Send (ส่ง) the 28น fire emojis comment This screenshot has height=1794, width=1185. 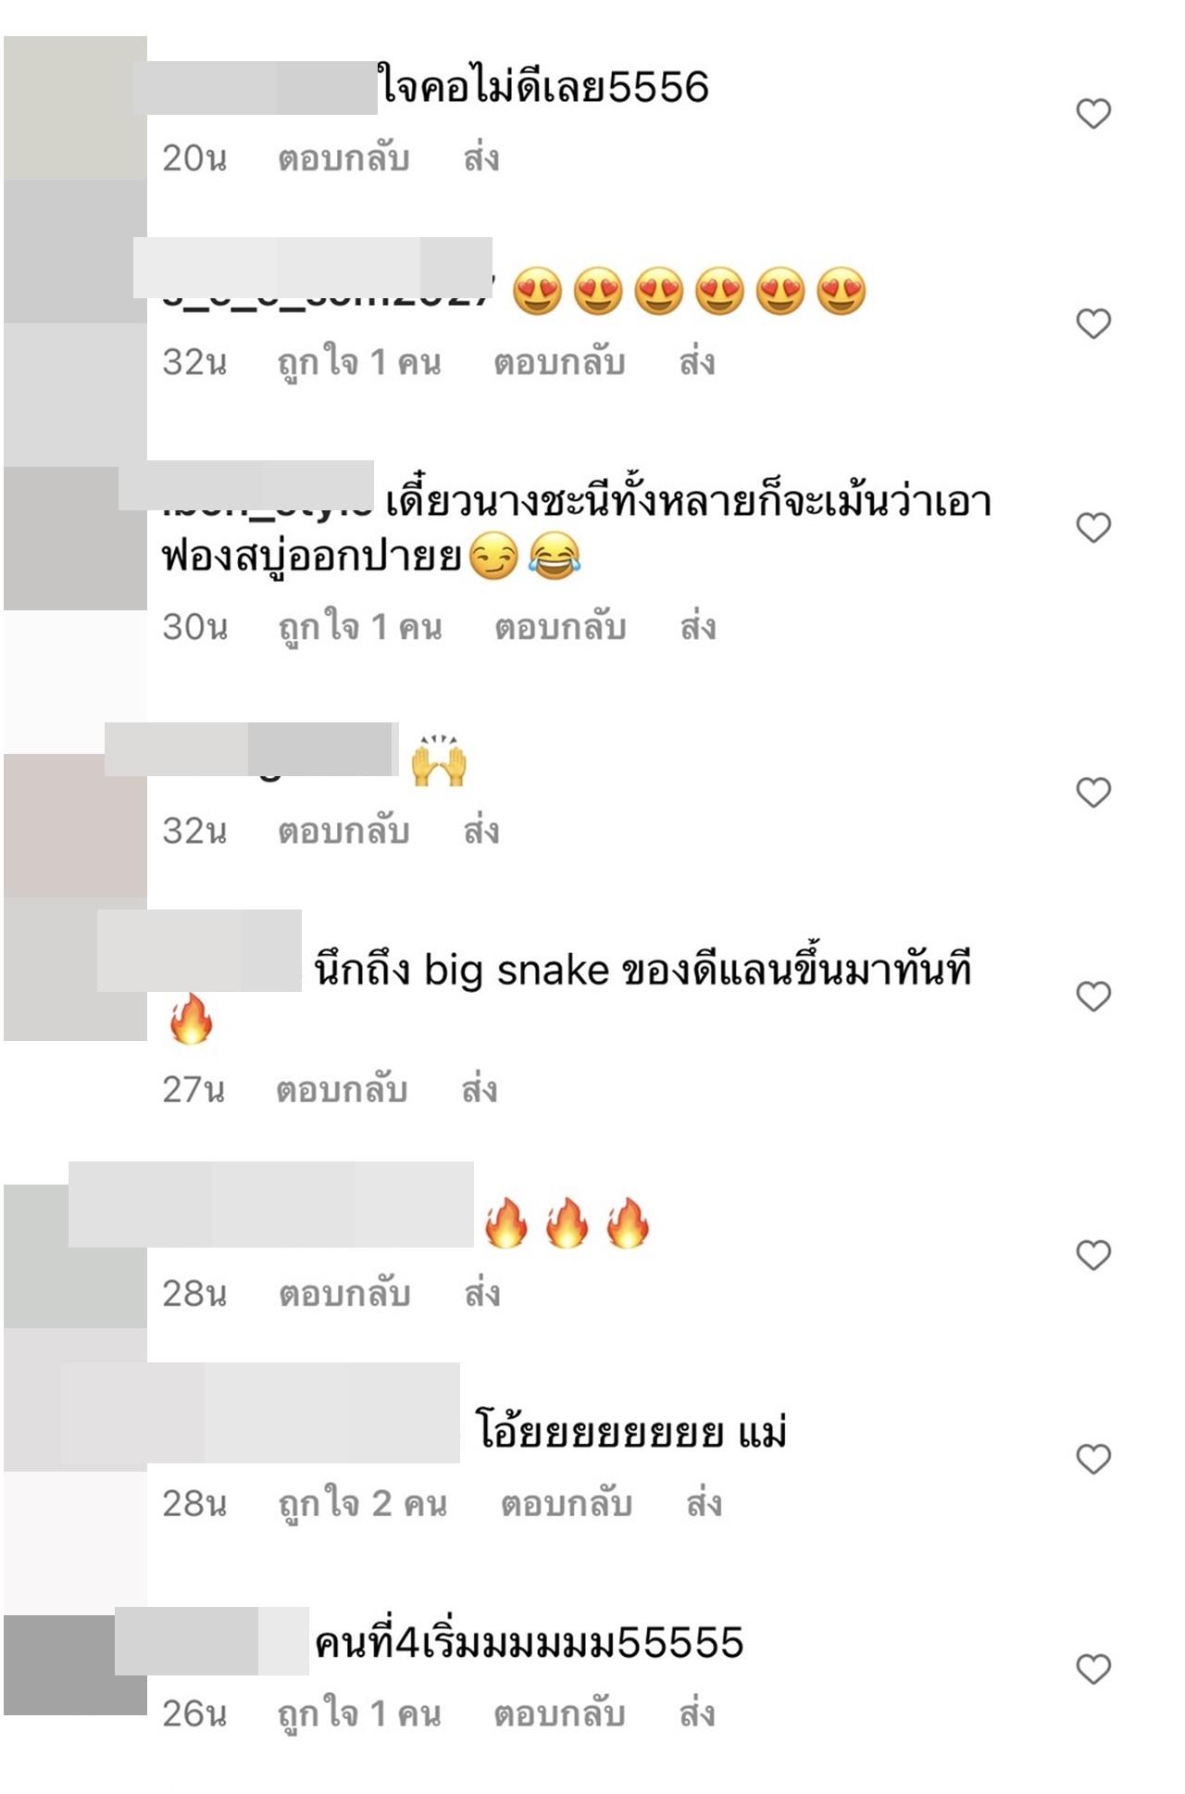coord(482,1294)
